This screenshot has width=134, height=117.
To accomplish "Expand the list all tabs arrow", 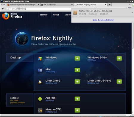I will pos(130,5).
